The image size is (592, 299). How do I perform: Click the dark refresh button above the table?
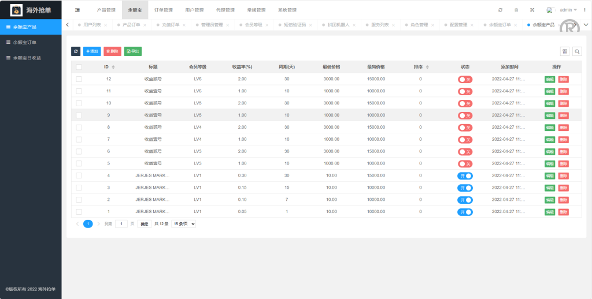click(76, 51)
